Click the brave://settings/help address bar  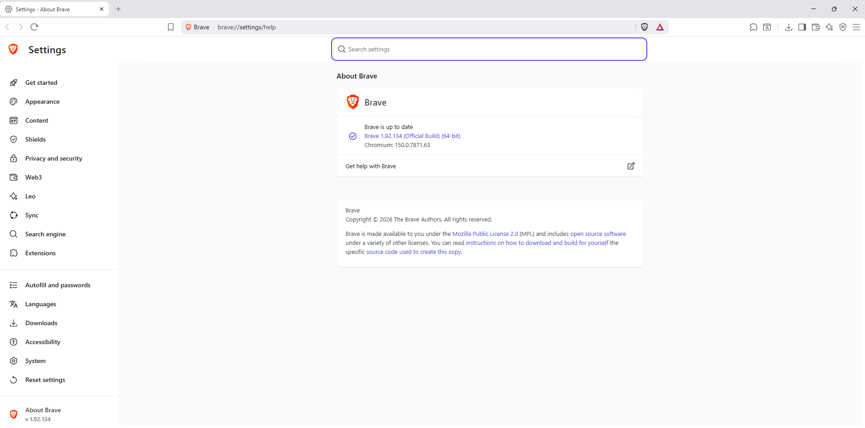(x=425, y=27)
